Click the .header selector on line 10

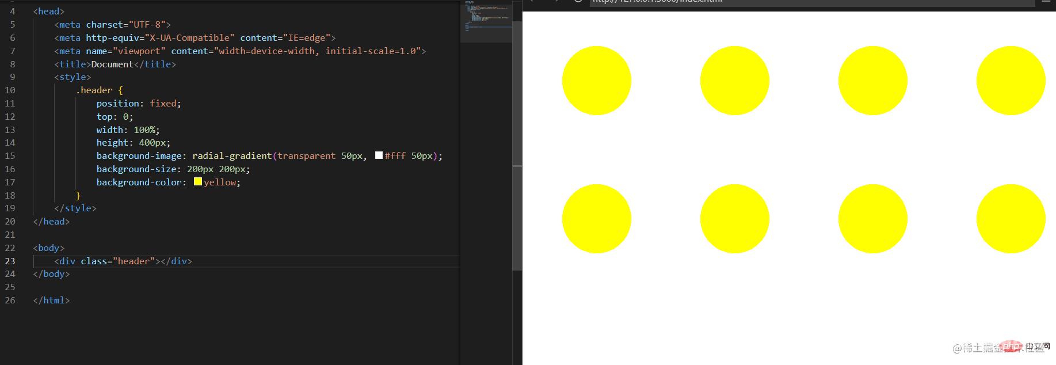click(x=96, y=90)
